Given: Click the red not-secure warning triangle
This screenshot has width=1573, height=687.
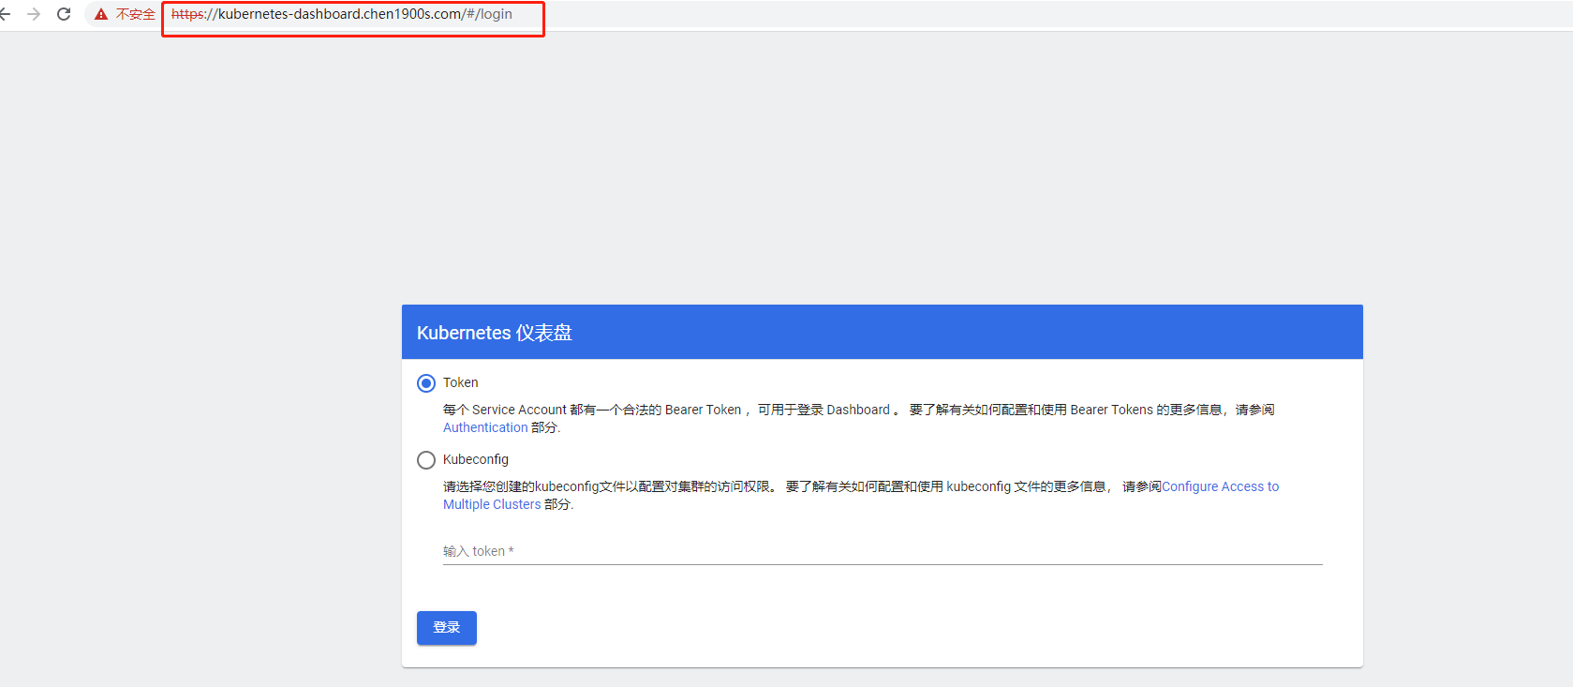Looking at the screenshot, I should (x=101, y=14).
